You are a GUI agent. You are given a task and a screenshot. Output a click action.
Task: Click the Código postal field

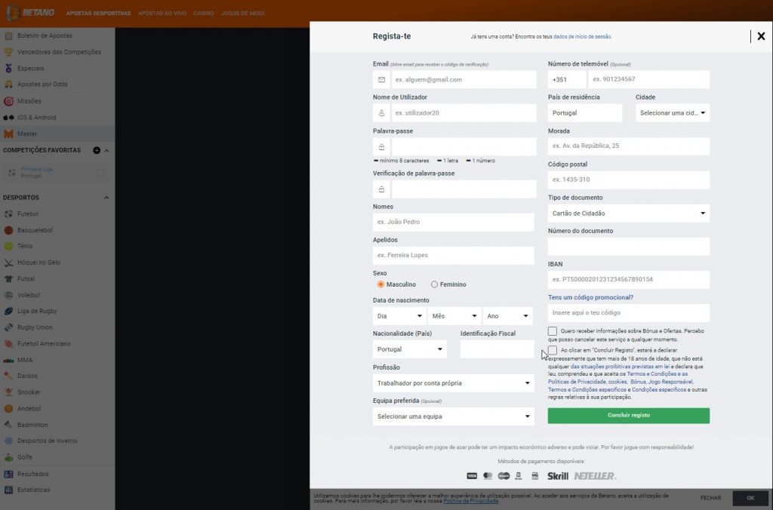629,180
